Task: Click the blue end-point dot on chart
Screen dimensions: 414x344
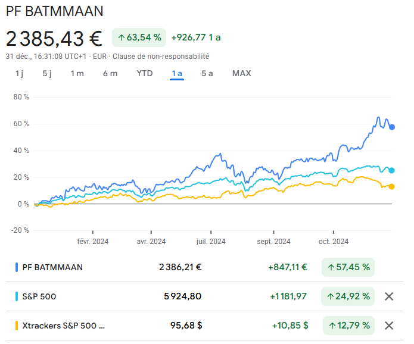Action: pyautogui.click(x=392, y=127)
